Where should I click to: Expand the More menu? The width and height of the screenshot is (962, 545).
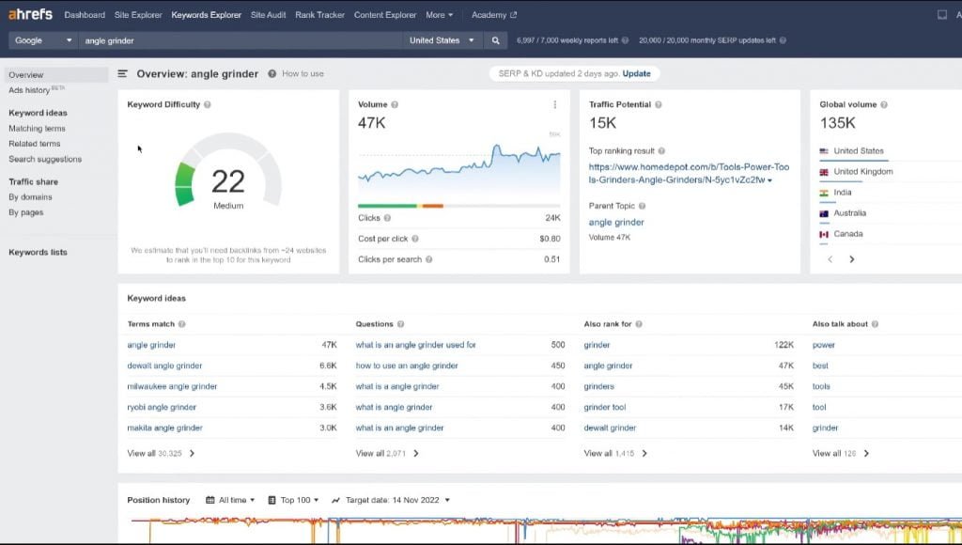440,15
